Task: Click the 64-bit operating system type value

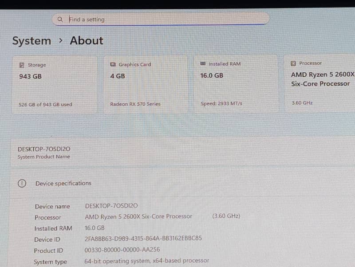Action: 146,261
